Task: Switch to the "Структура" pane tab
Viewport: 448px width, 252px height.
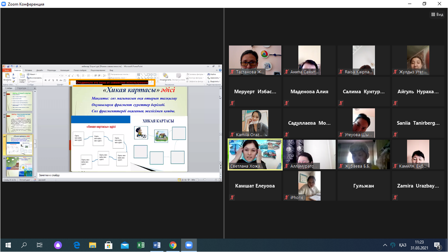Action: (x=21, y=88)
